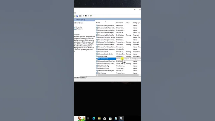Click the Stop the service link

click(x=74, y=27)
